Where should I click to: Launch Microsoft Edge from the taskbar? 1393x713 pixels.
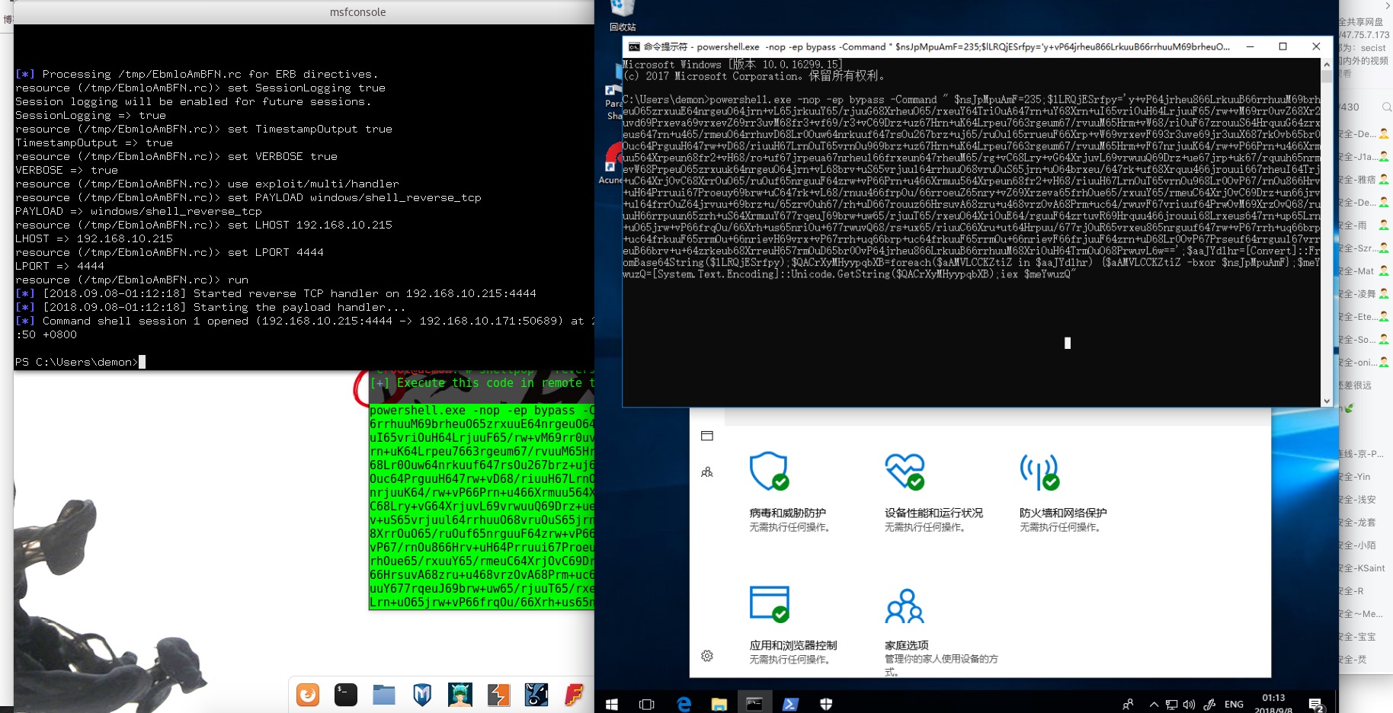click(x=684, y=704)
